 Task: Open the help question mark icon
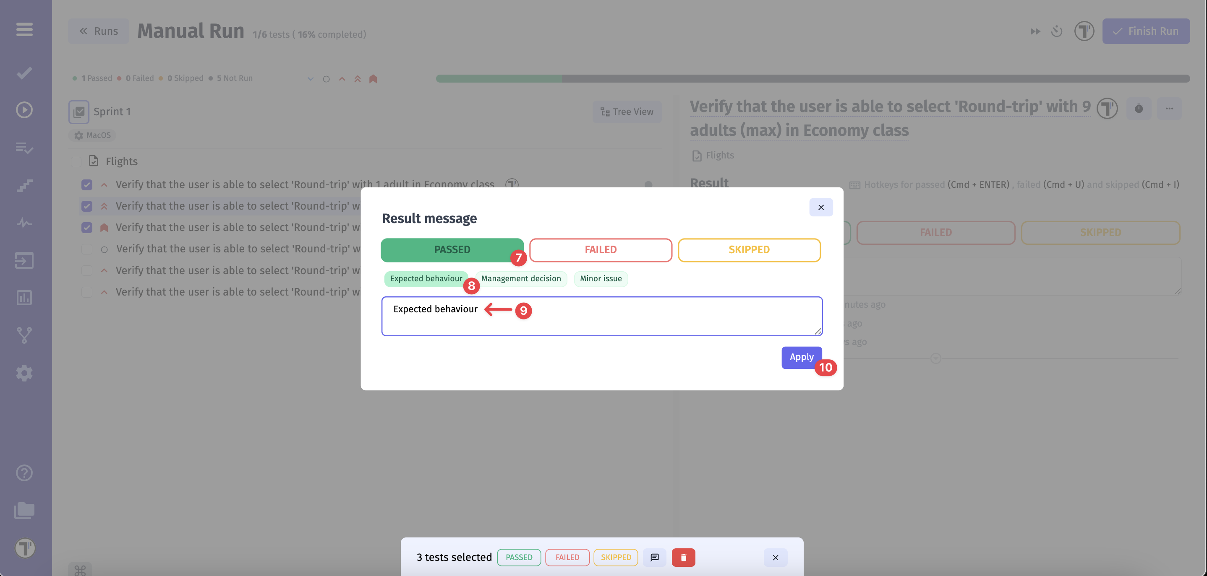[24, 472]
